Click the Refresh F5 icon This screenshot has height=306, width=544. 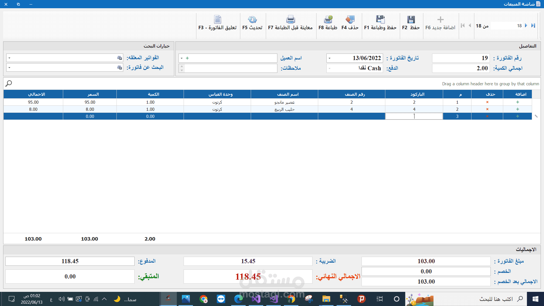pyautogui.click(x=252, y=20)
